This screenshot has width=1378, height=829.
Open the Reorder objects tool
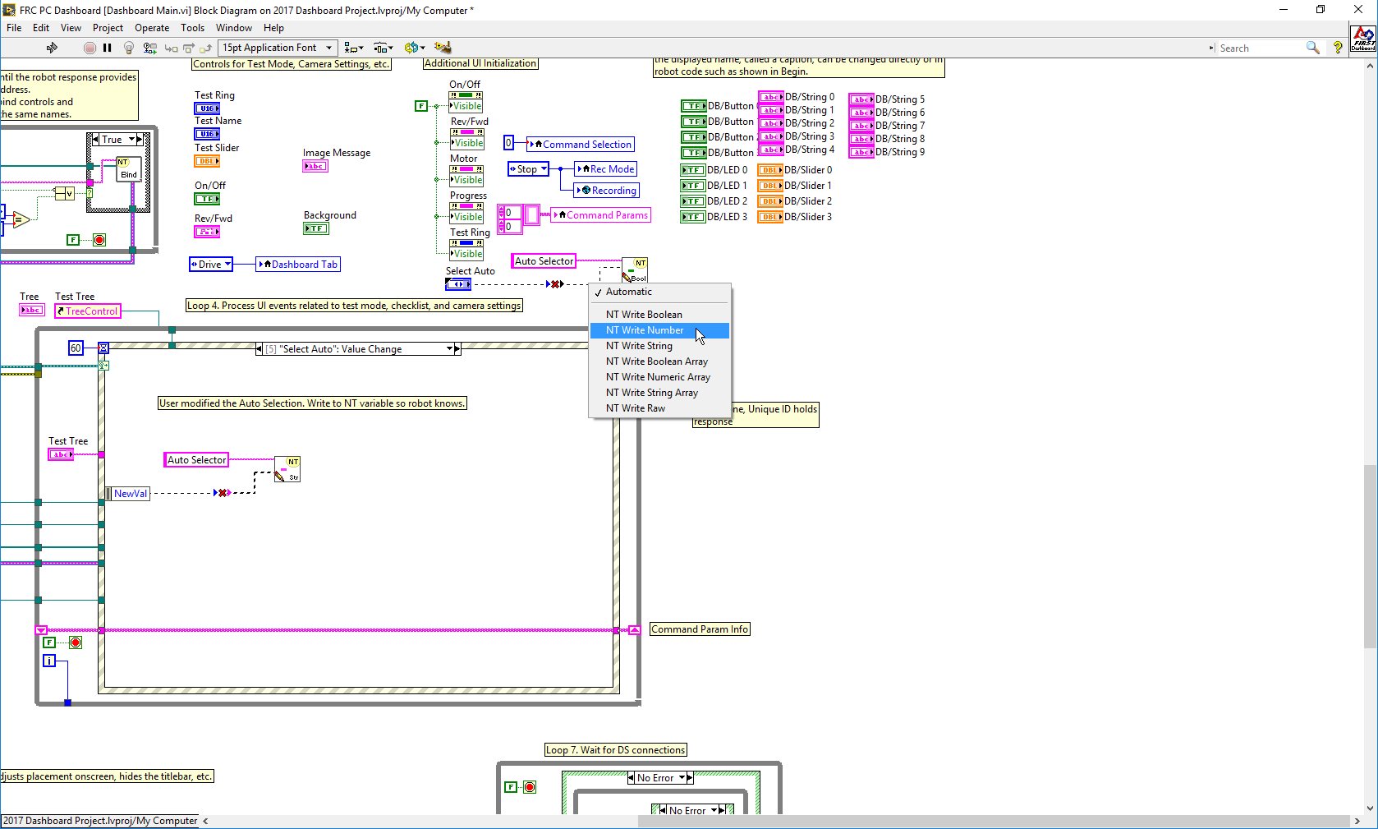coord(415,48)
